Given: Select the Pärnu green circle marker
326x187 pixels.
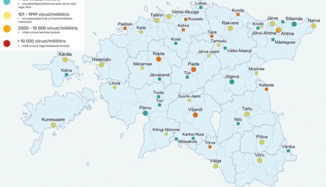Looking at the screenshot, I should (145, 113).
